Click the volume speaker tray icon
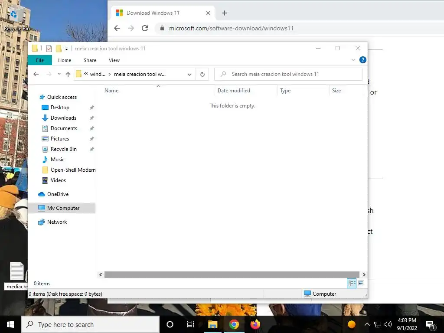This screenshot has width=444, height=333. coord(388,324)
